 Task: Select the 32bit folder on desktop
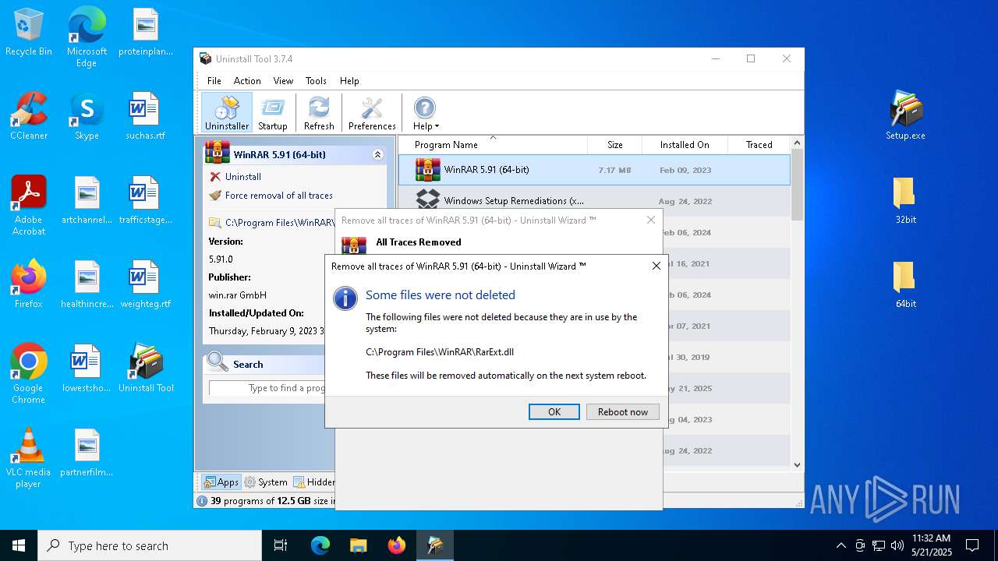pyautogui.click(x=905, y=200)
